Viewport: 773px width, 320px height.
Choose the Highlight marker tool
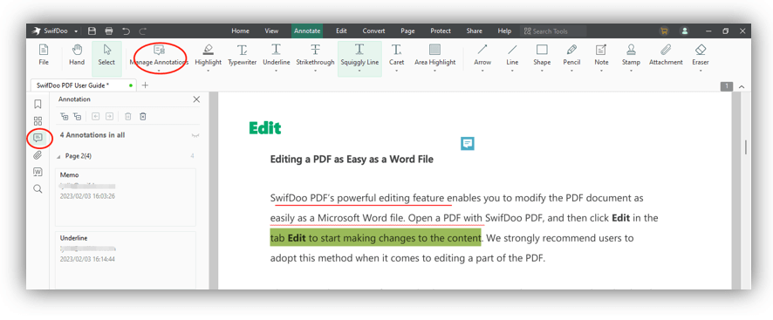point(208,55)
